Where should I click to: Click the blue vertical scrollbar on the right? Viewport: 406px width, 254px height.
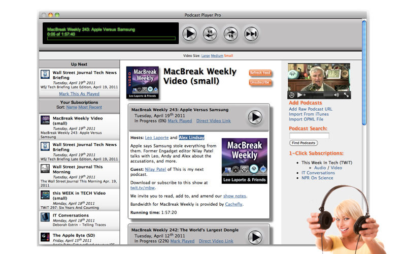[364, 73]
